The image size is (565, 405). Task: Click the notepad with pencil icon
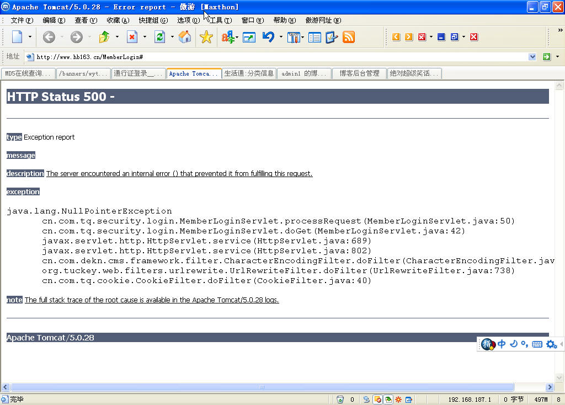tap(332, 37)
